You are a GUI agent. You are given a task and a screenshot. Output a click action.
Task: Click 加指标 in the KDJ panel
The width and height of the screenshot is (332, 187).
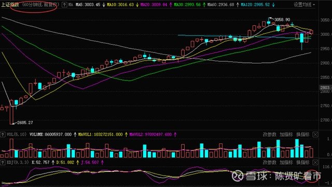point(286,163)
